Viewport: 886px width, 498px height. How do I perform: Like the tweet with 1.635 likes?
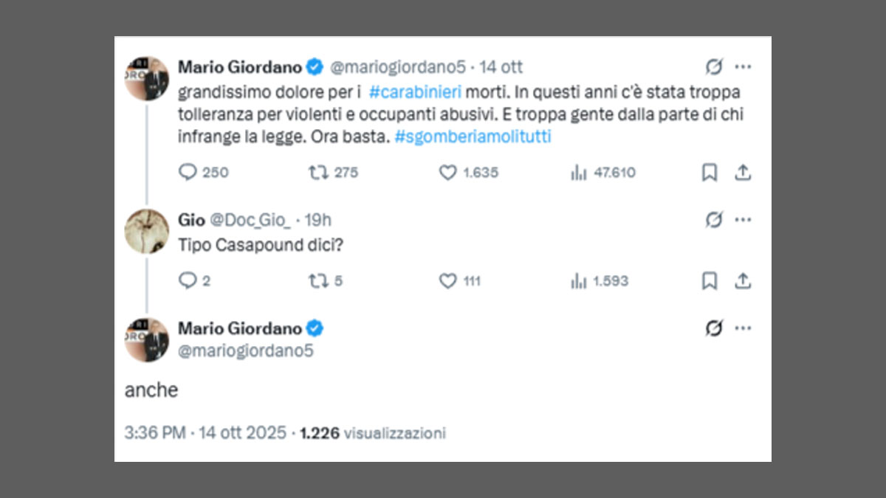coord(448,173)
